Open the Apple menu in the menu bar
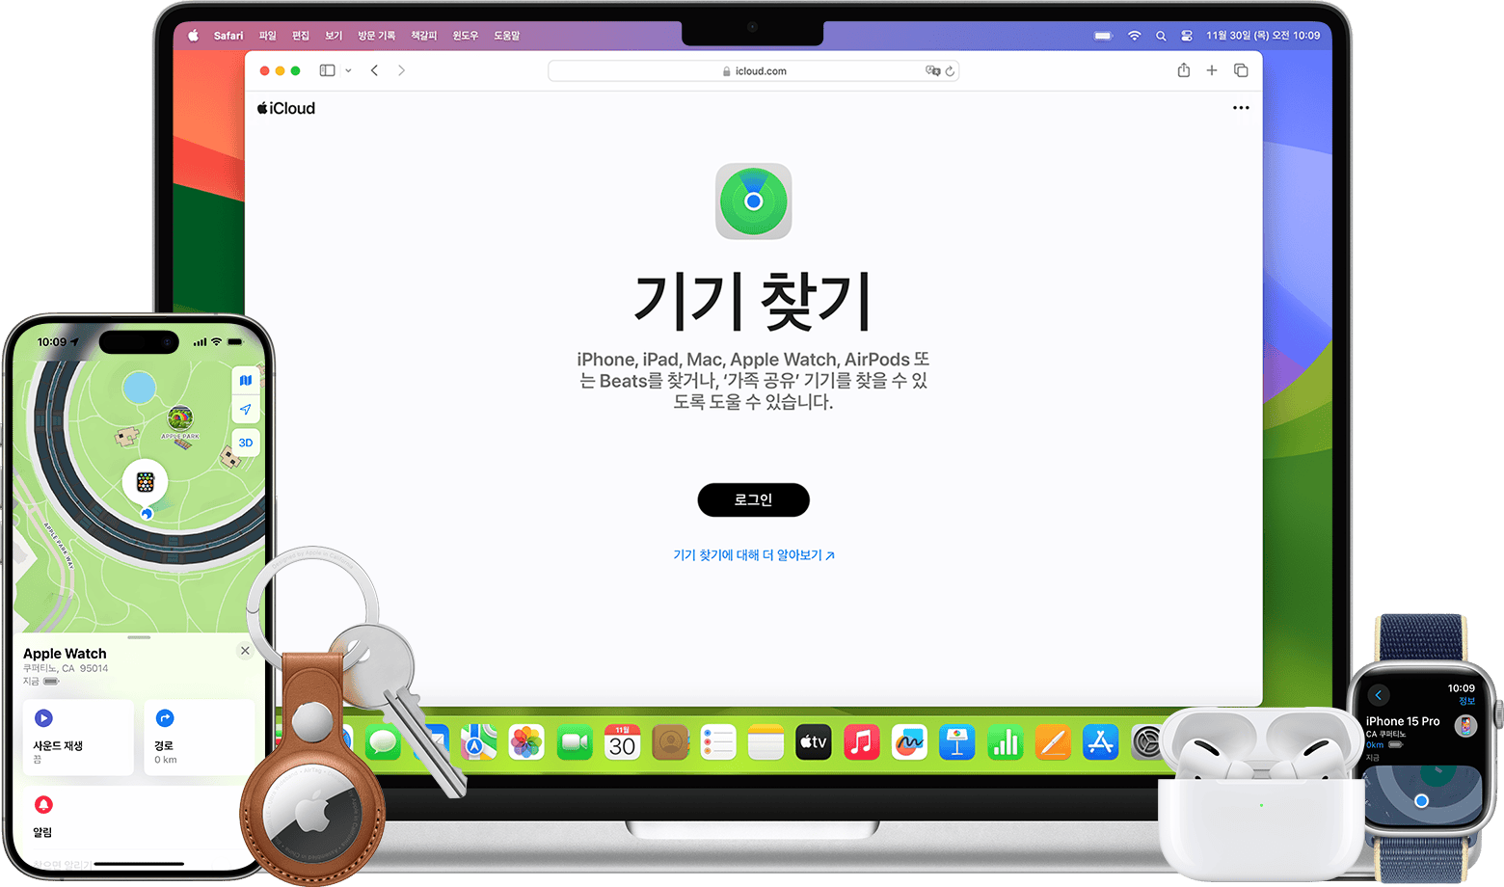The image size is (1504, 887). point(193,36)
